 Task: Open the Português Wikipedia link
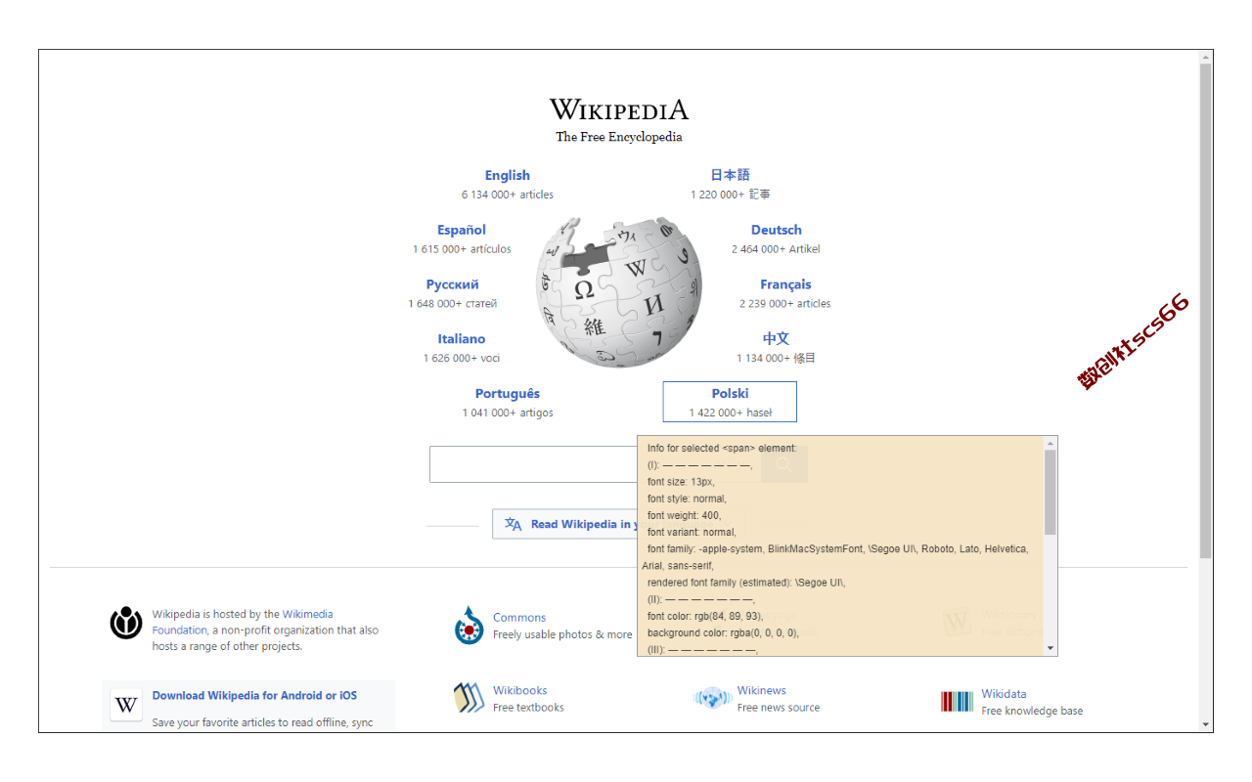[508, 394]
